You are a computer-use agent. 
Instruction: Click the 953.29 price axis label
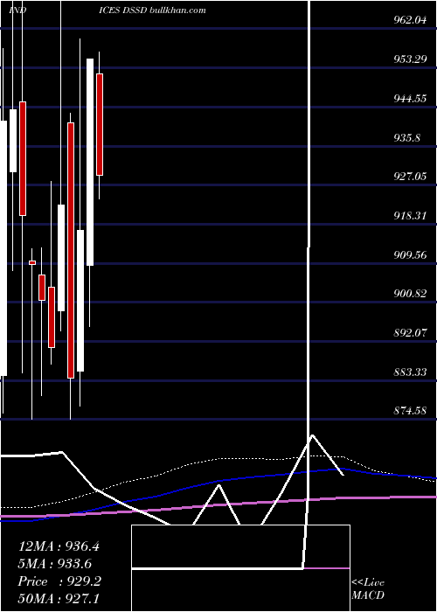[410, 59]
